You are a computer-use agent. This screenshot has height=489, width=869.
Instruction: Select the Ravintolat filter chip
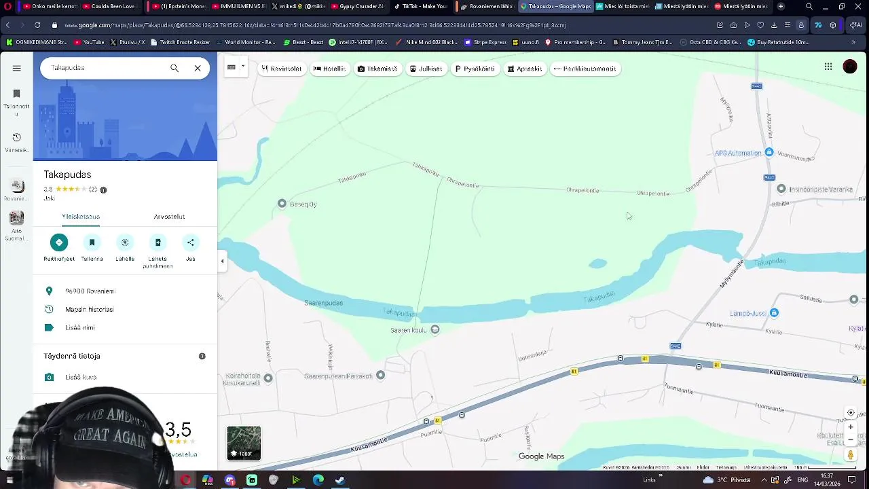(282, 69)
